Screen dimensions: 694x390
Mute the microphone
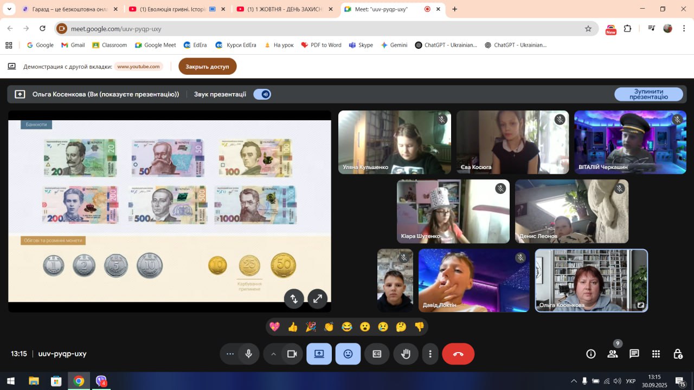(x=248, y=354)
